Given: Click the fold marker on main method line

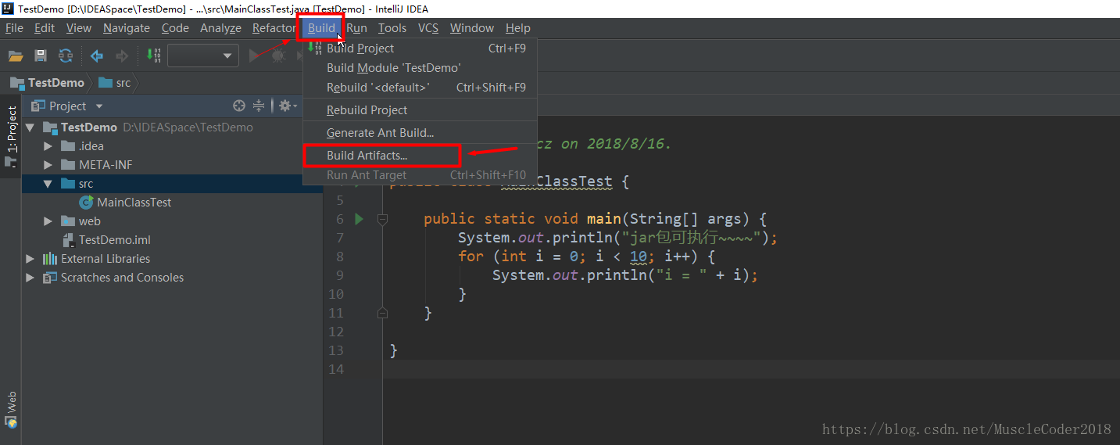Looking at the screenshot, I should (x=382, y=219).
